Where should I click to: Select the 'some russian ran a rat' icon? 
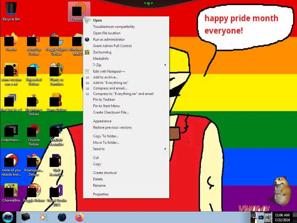click(11, 74)
